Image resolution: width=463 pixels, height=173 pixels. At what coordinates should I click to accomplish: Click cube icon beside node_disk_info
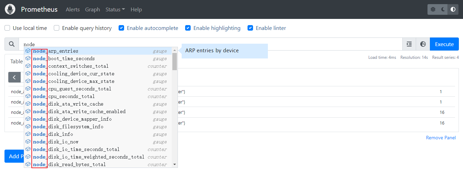[28, 134]
